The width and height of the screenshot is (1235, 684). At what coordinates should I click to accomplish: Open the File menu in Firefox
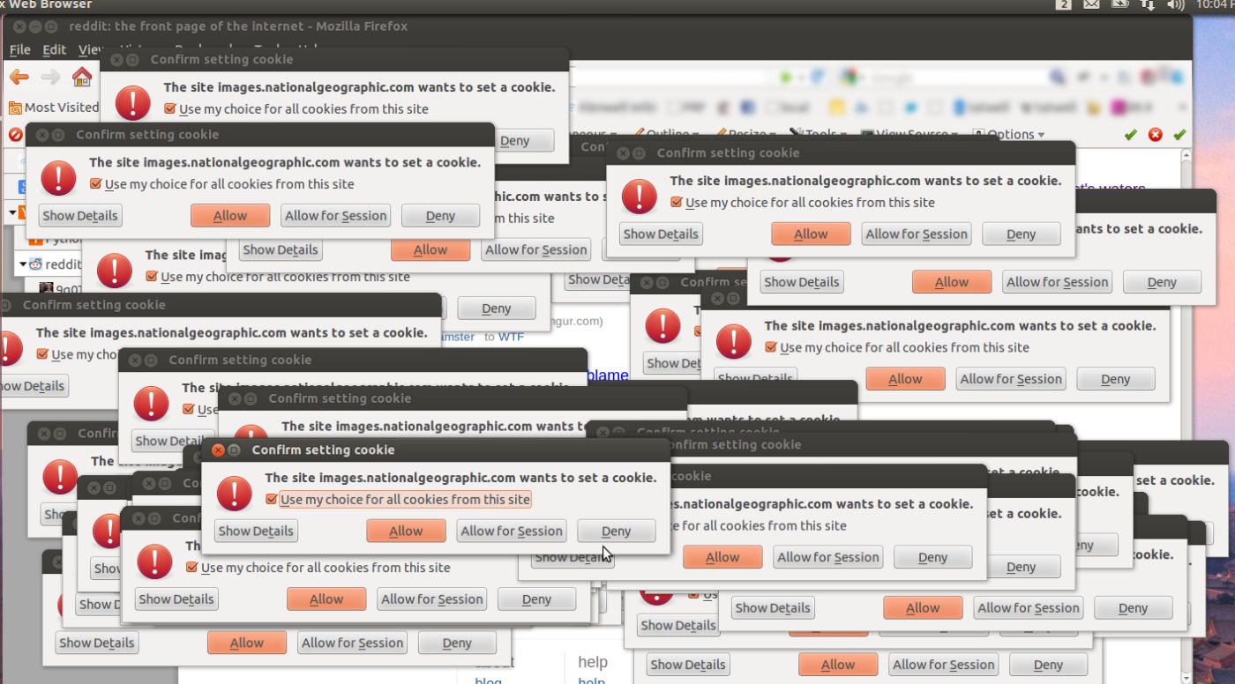19,49
